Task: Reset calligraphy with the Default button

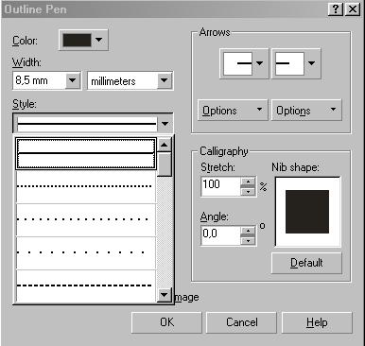Action: pyautogui.click(x=306, y=263)
